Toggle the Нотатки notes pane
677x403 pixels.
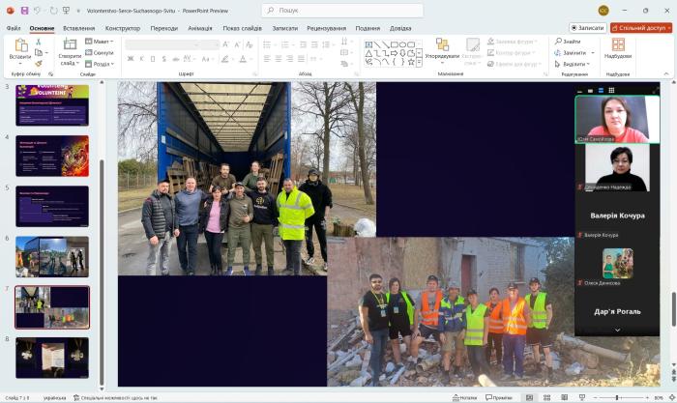[464, 397]
